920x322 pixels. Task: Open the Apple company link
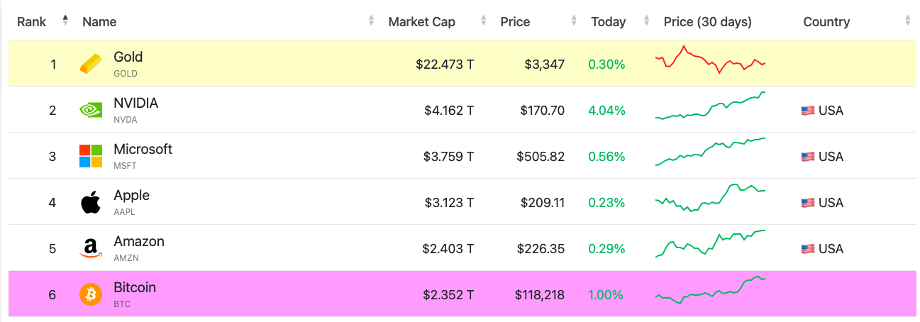coord(132,195)
